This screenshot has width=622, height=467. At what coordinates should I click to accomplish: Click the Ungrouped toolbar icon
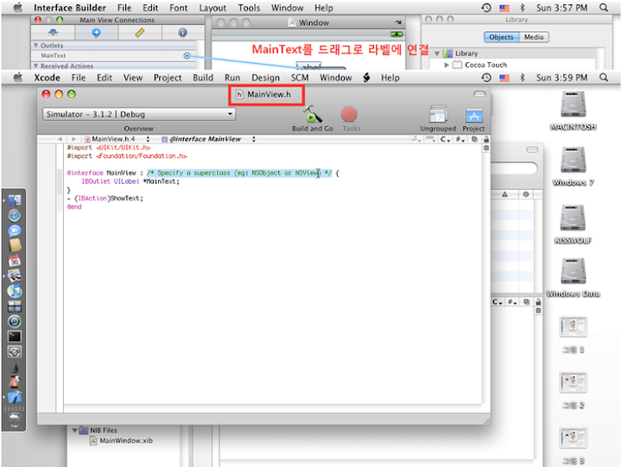438,115
